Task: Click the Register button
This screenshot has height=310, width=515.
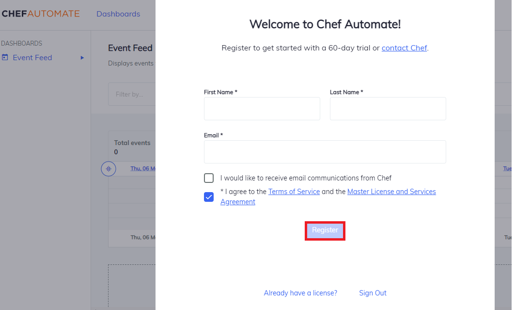Action: pyautogui.click(x=325, y=230)
